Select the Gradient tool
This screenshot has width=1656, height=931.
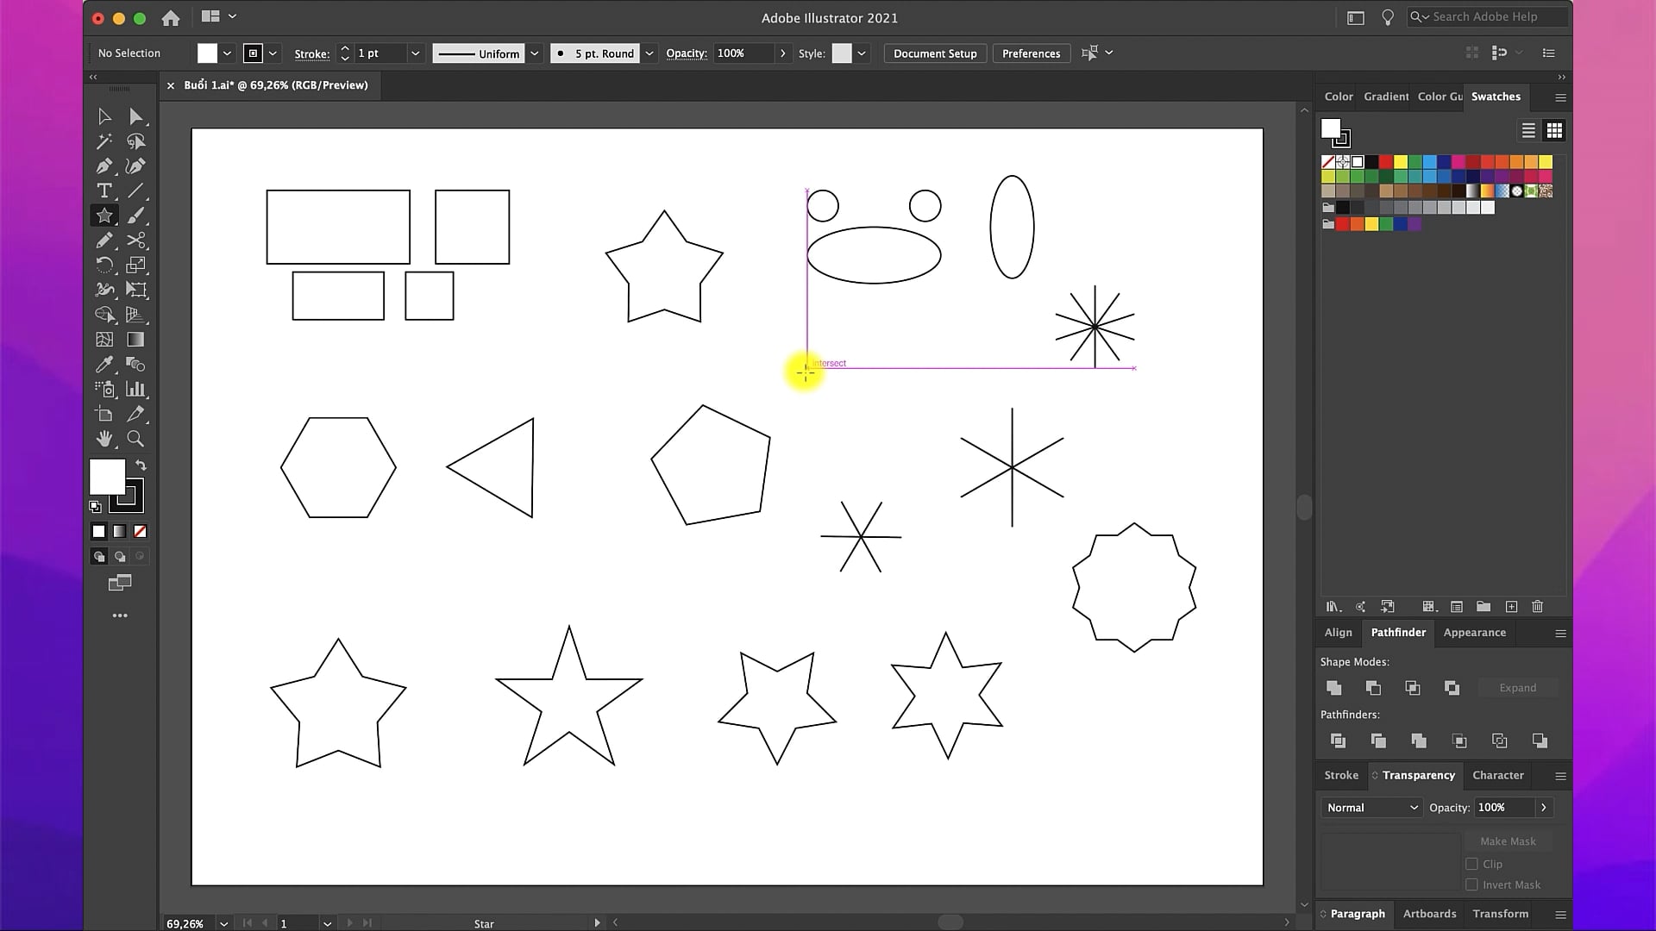coord(135,340)
